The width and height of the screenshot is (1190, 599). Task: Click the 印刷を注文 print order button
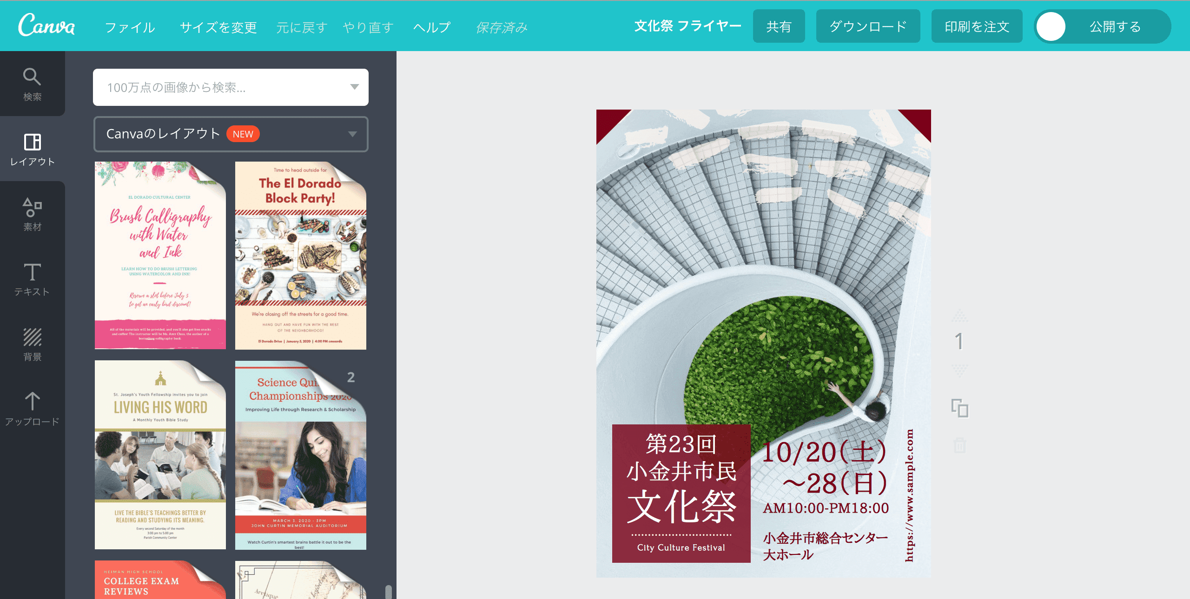977,26
